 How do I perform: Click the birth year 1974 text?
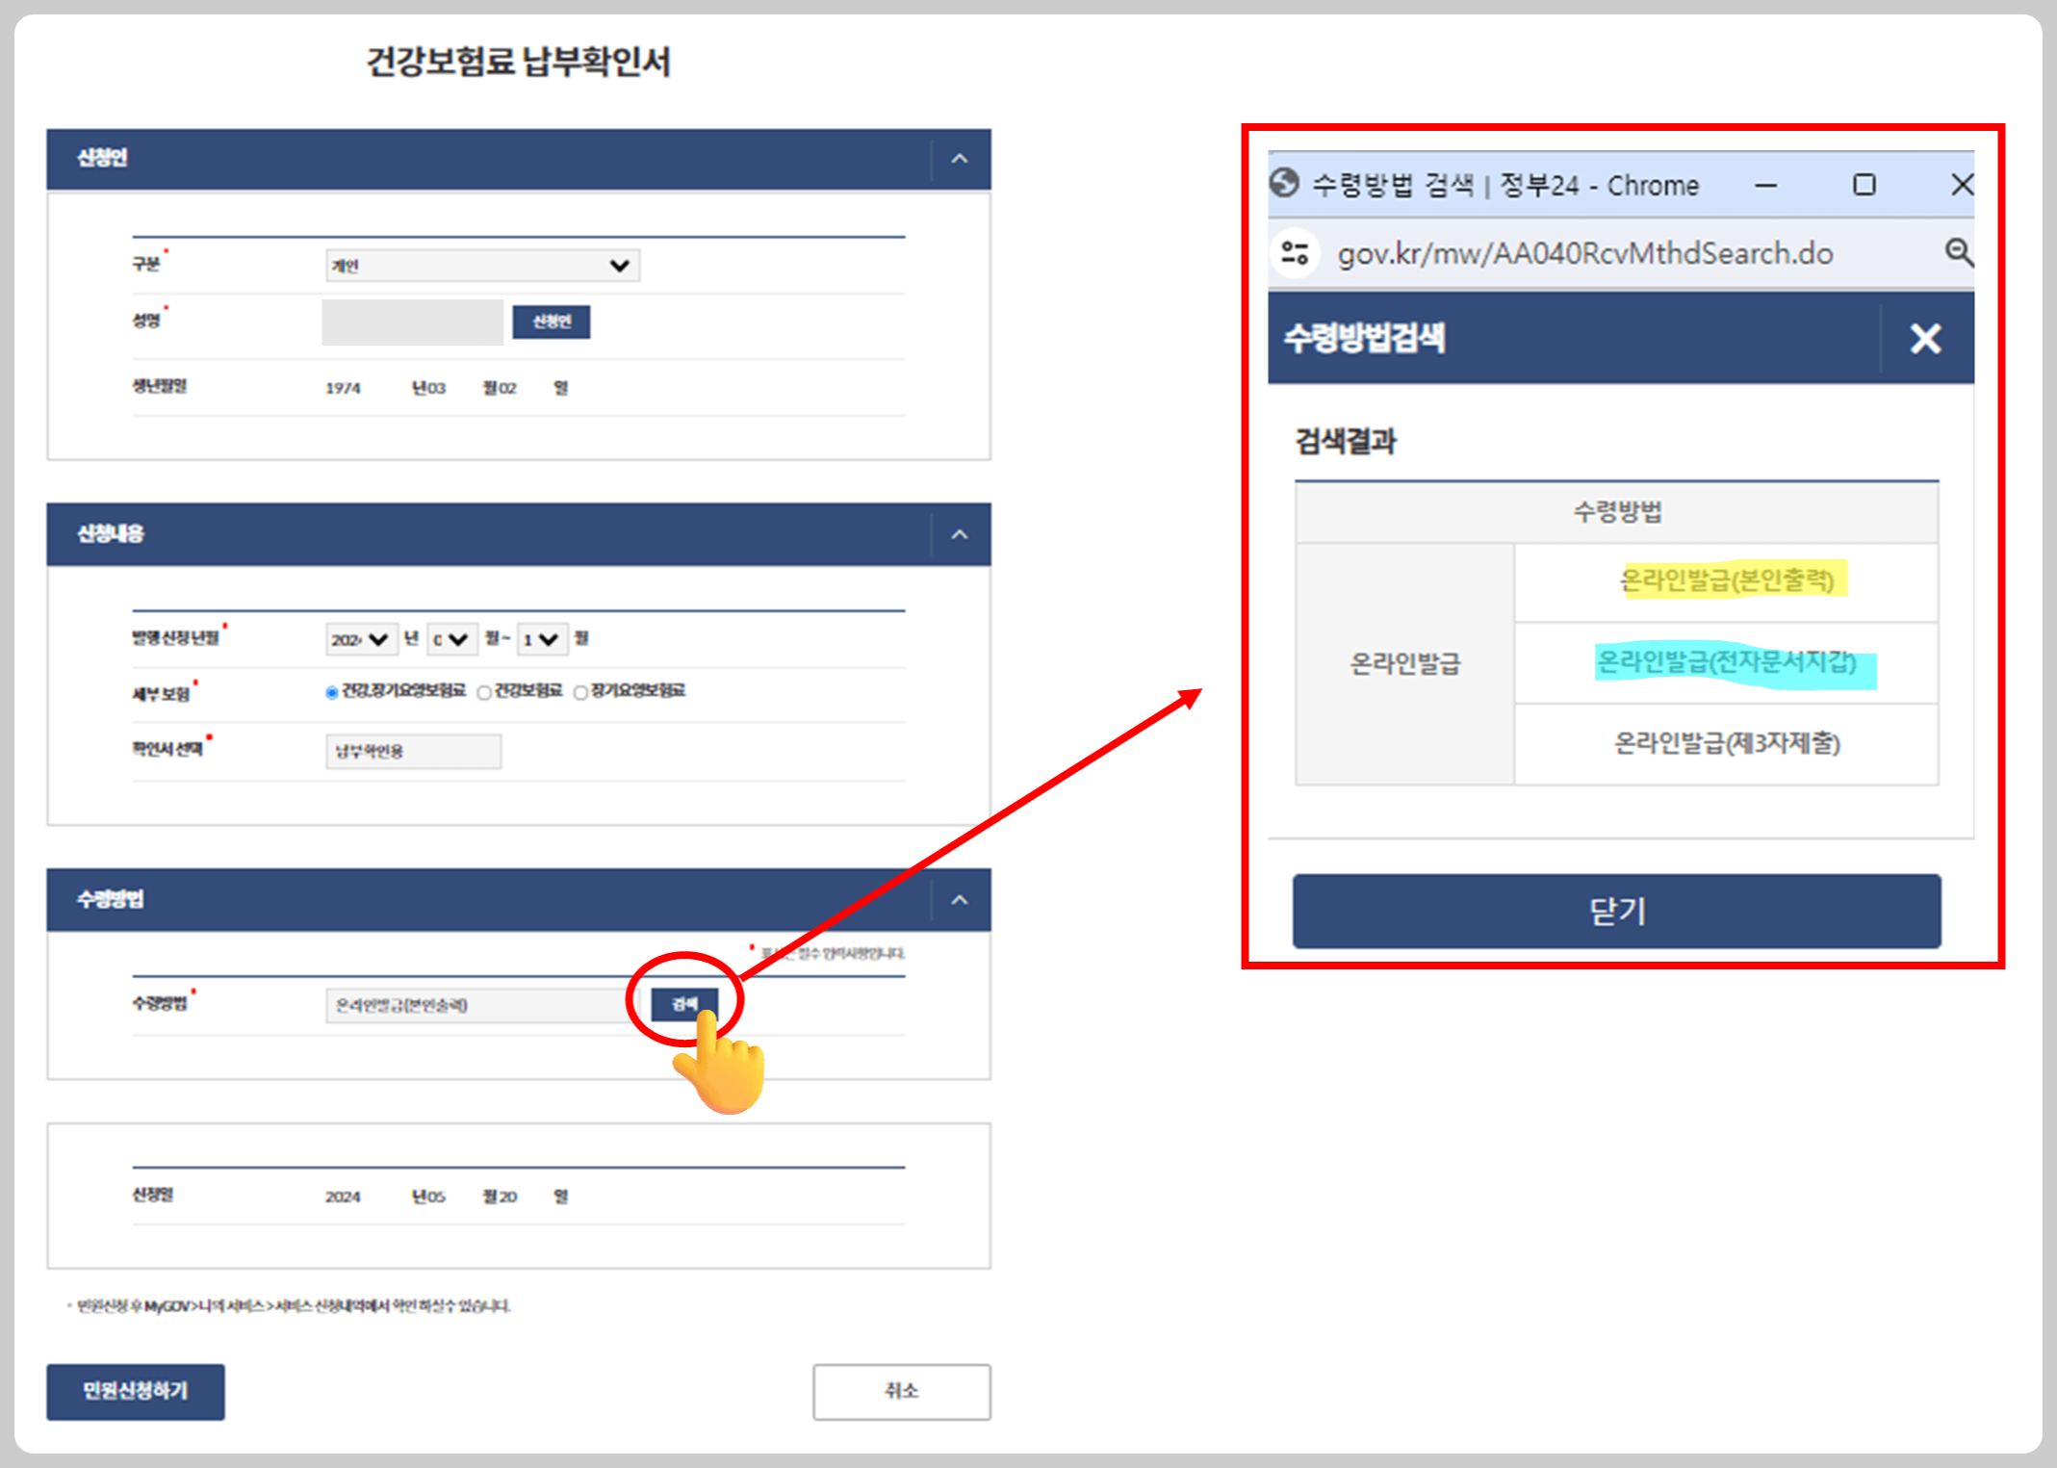pos(343,389)
